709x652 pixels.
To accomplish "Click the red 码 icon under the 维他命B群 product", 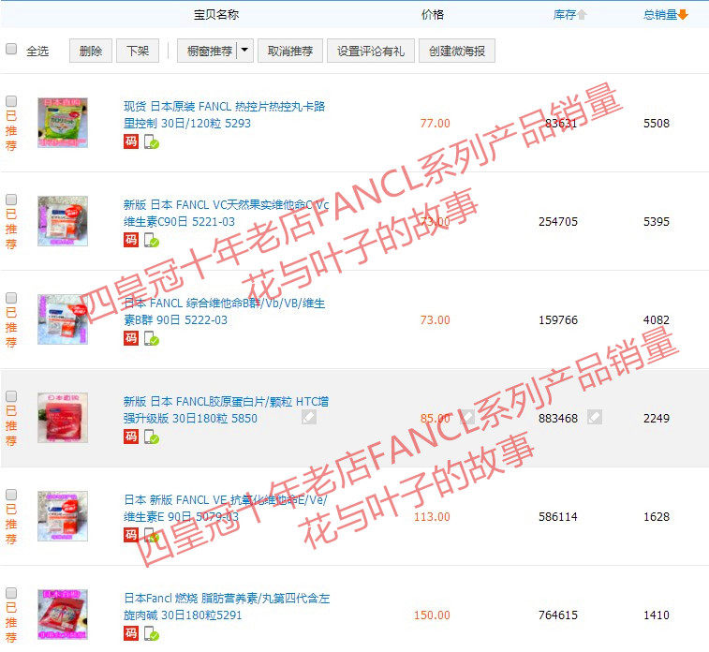I will pyautogui.click(x=131, y=338).
